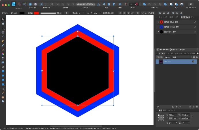
Task: Select the Move tool in the tools panel
Action: pos(3,19)
